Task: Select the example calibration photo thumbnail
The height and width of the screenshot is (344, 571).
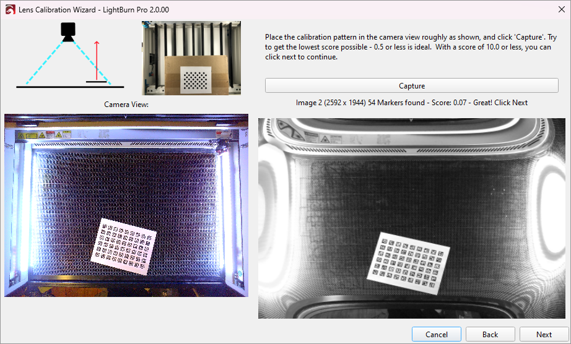Action: click(191, 58)
